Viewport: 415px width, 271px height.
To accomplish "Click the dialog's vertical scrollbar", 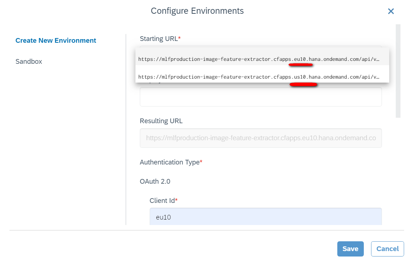I will click(x=398, y=71).
